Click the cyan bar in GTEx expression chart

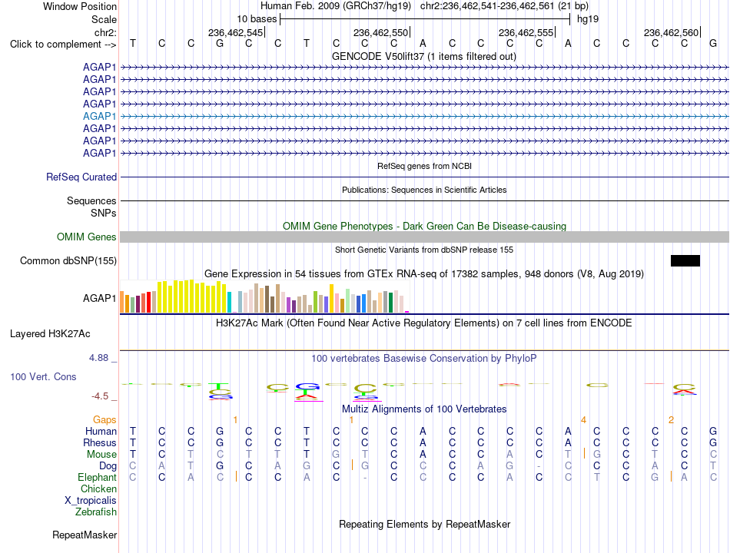[229, 302]
